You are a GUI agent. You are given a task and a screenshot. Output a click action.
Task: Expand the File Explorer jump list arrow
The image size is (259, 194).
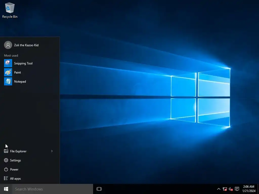(52, 151)
